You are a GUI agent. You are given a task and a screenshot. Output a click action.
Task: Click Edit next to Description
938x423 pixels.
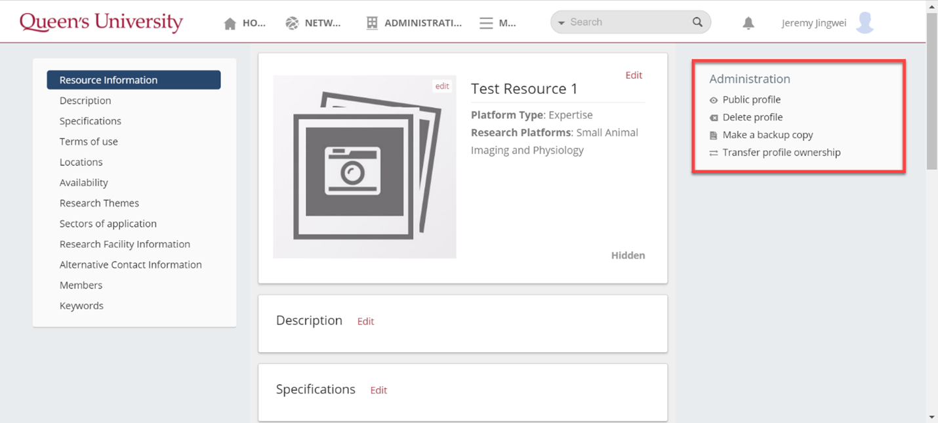coord(365,321)
